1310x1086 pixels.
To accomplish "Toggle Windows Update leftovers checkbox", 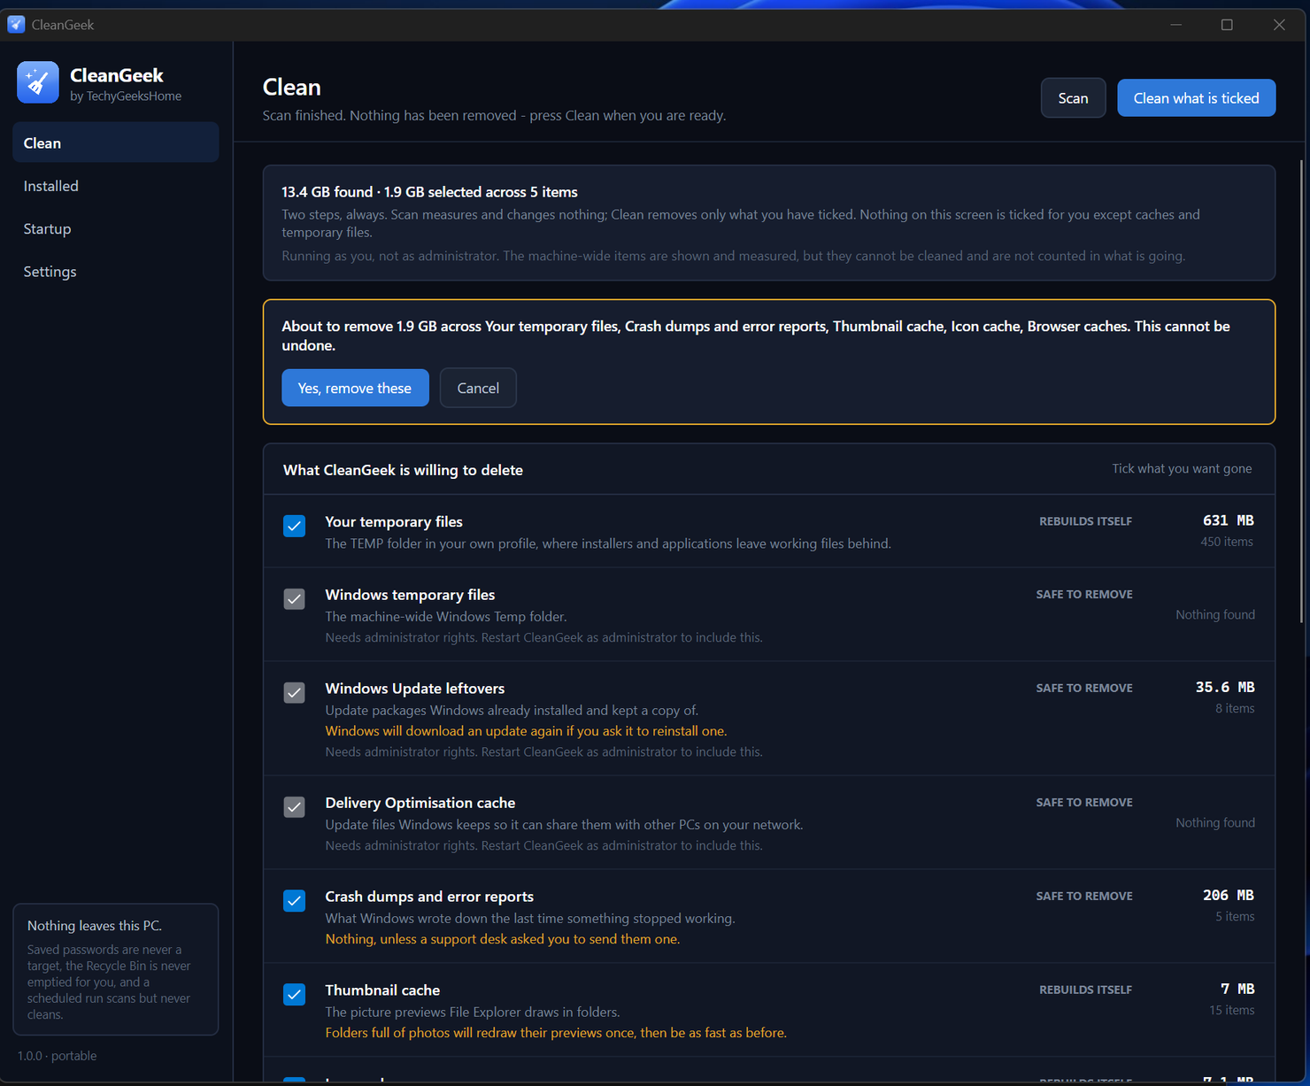I will [295, 692].
